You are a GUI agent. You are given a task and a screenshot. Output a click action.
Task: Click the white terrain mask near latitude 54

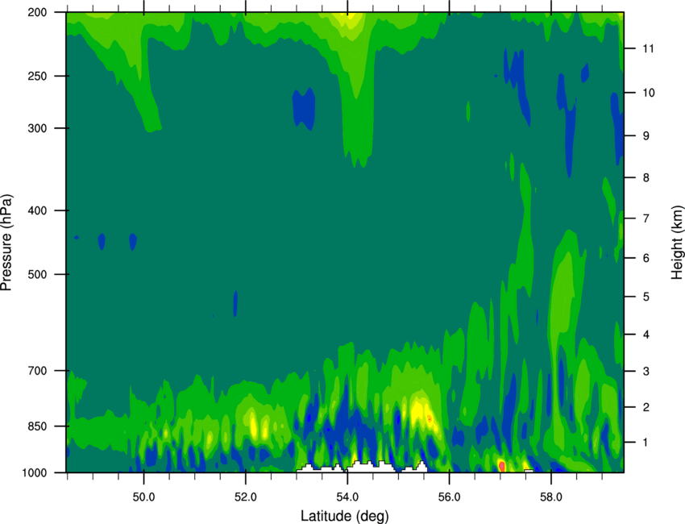point(362,468)
